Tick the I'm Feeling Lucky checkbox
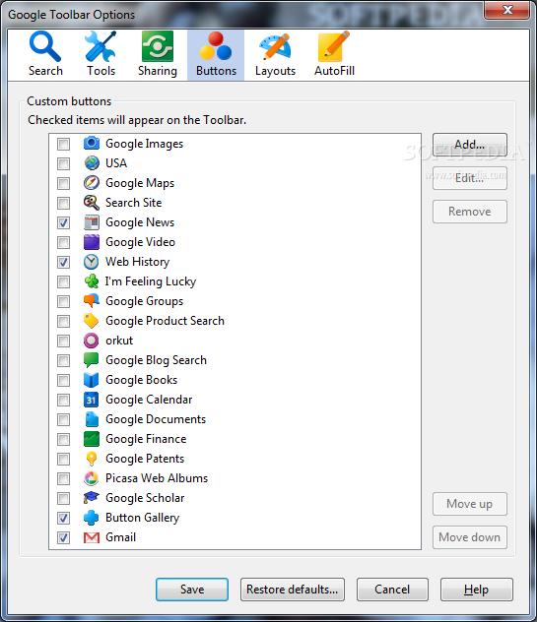The width and height of the screenshot is (537, 622). point(63,281)
